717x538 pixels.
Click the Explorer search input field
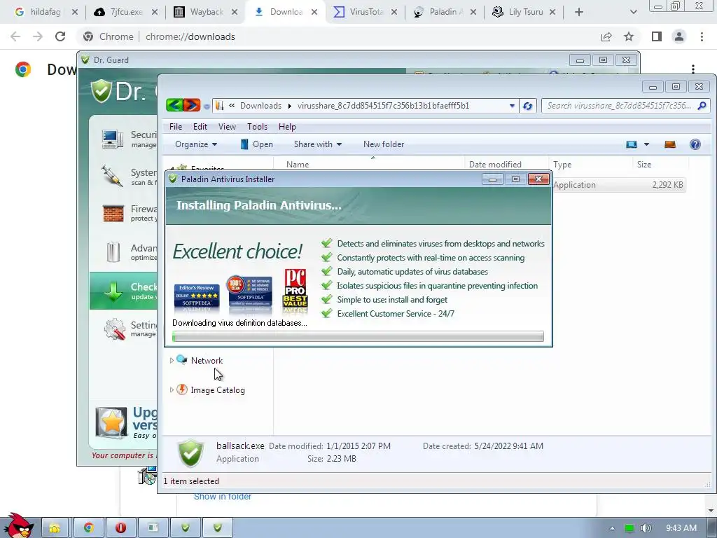pyautogui.click(x=620, y=106)
